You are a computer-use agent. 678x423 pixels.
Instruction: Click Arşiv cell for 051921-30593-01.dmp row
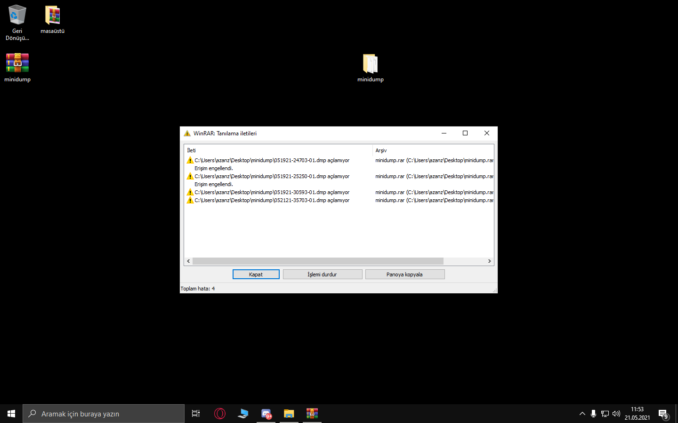tap(434, 192)
